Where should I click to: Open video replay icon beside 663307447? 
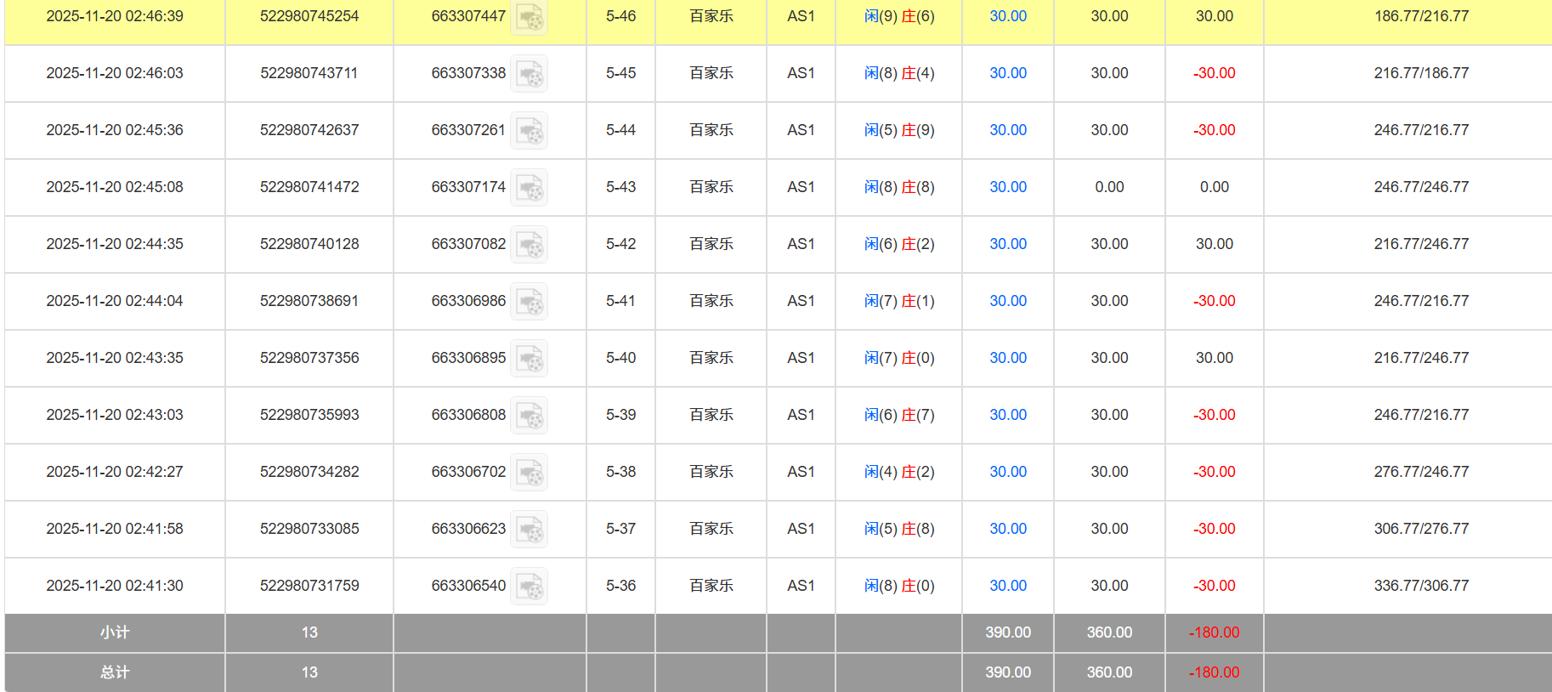[x=529, y=17]
